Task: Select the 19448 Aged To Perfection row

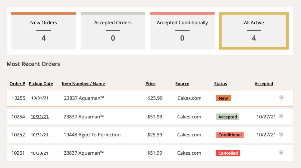Action: (92, 135)
